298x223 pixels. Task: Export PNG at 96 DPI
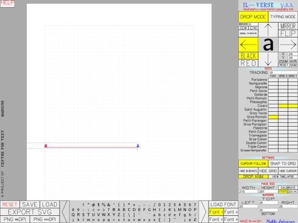coord(15,219)
